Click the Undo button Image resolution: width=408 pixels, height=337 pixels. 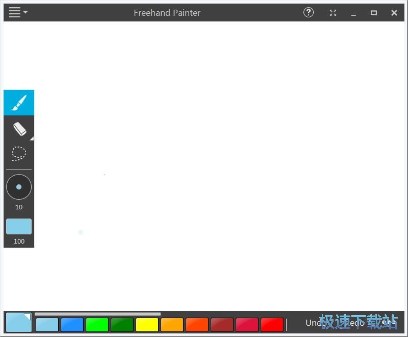[315, 323]
